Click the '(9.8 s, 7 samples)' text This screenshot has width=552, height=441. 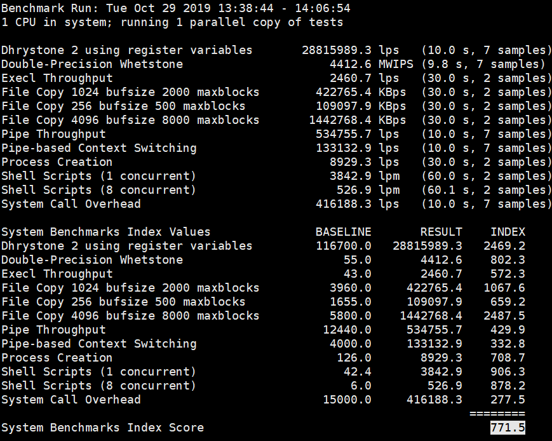483,64
